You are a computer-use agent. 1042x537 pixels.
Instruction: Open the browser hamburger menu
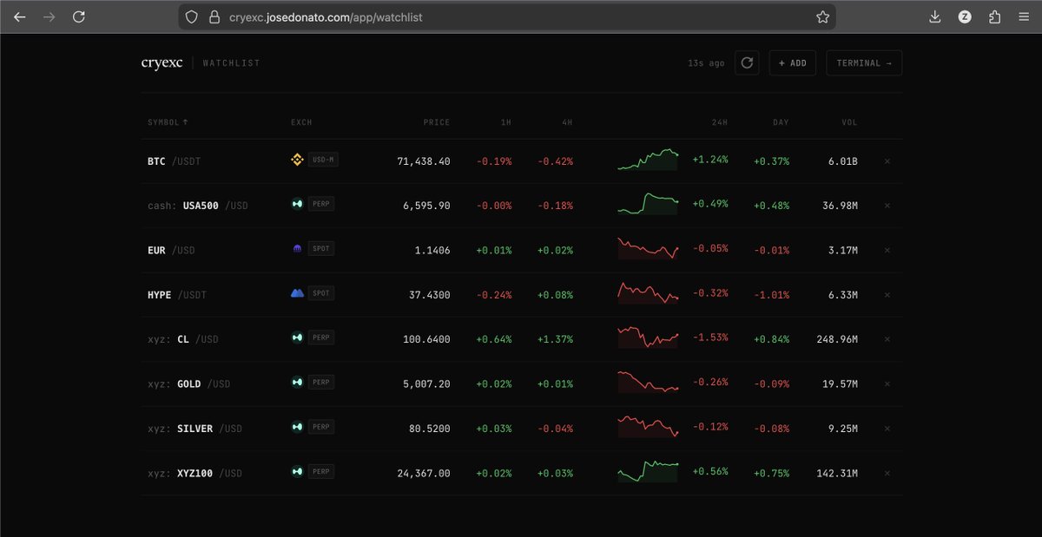[x=1025, y=16]
